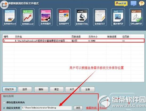Select the 自定义文件夹 radio option
The image size is (146, 111).
[x=4, y=108]
